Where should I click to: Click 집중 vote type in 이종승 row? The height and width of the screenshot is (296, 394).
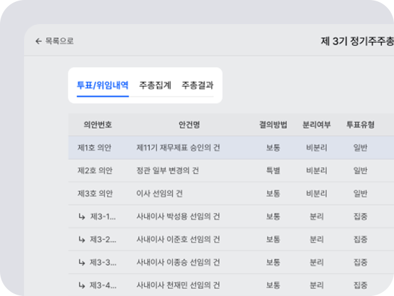361,263
